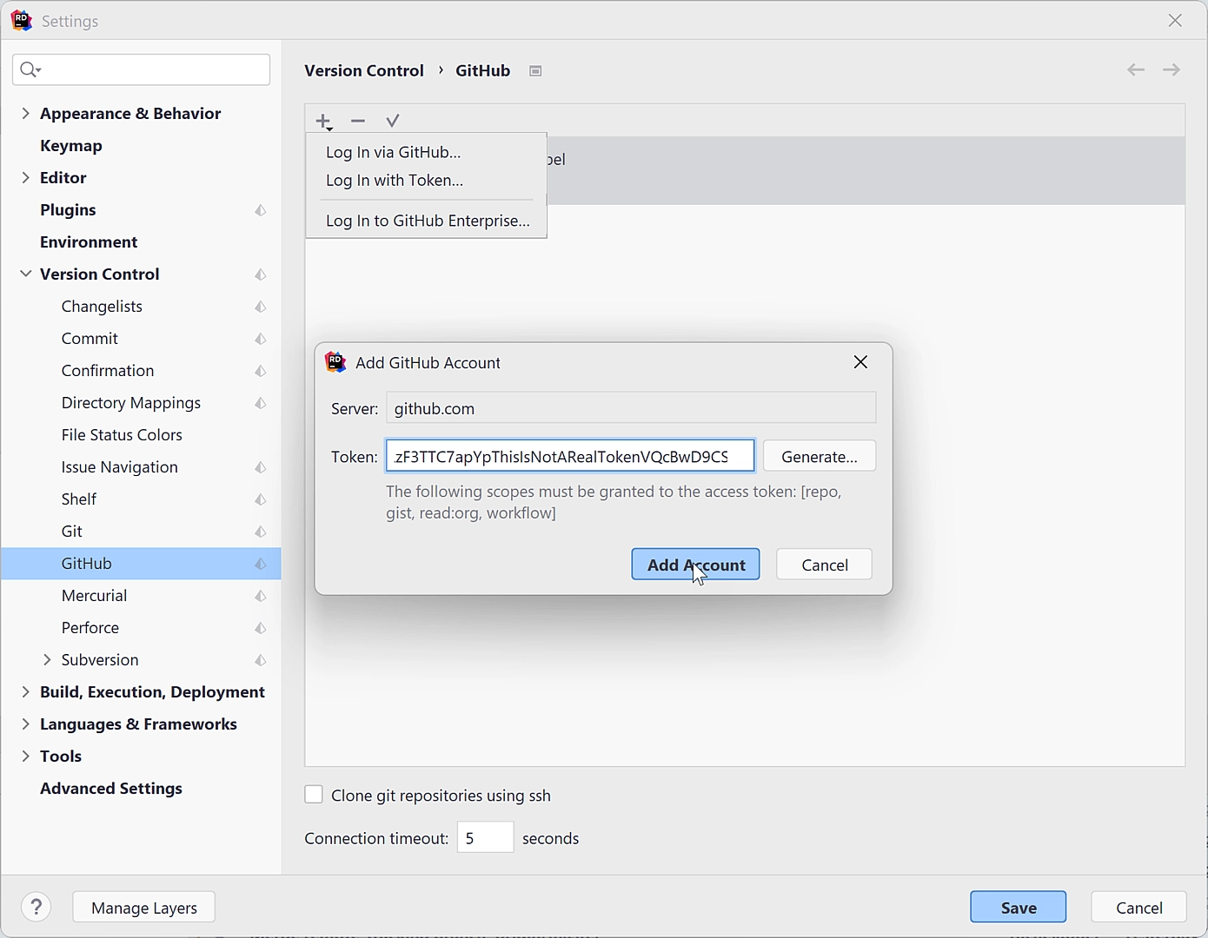Click the Token input field

[x=570, y=456]
